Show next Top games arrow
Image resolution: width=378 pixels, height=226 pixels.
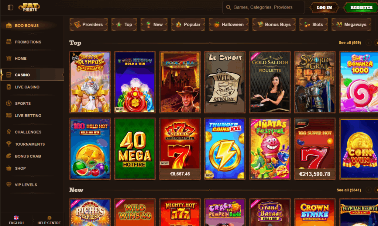pyautogui.click(x=376, y=43)
